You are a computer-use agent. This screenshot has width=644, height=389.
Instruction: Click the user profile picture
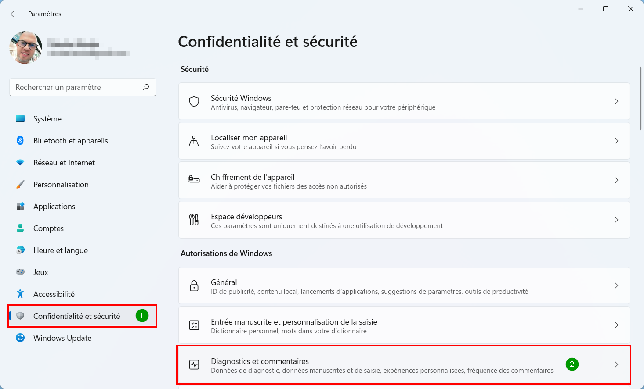(x=26, y=47)
